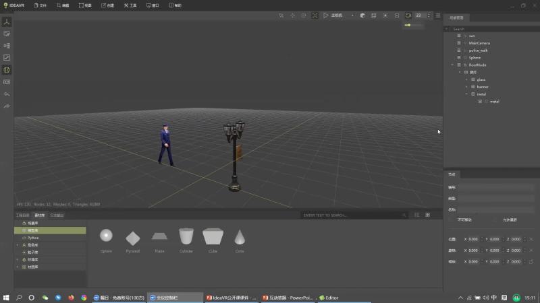This screenshot has height=303, width=540.
Task: Switch to the 工程目录 tab
Action: tap(23, 215)
